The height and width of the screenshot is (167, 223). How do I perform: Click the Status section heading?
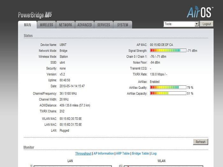(x=28, y=36)
